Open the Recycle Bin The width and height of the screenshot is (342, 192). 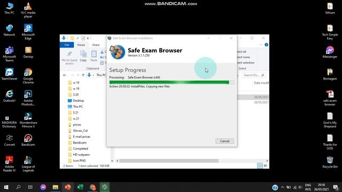tap(330, 162)
